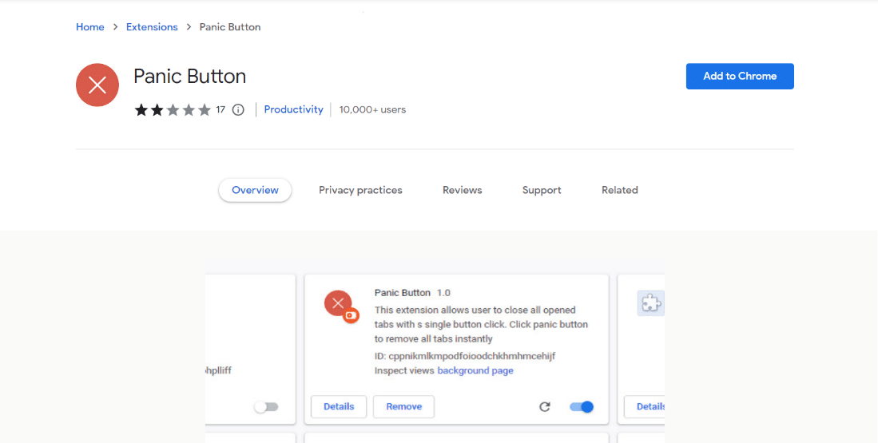Click the '10,000+ users' text

(372, 109)
